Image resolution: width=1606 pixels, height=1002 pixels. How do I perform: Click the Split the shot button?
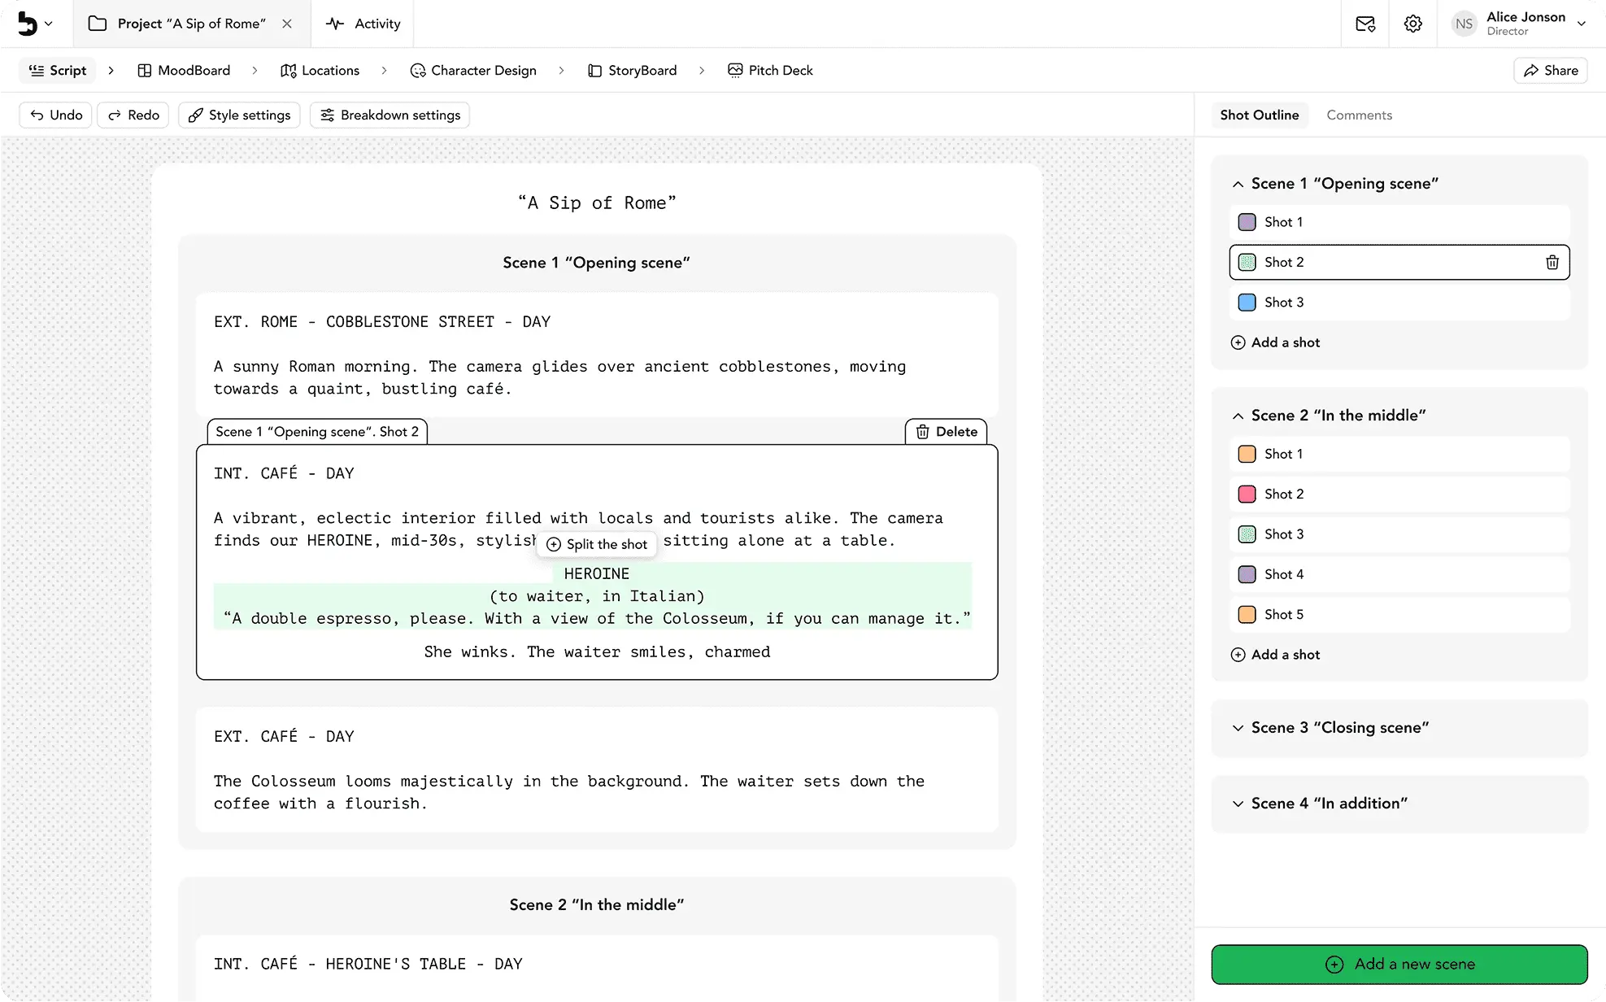597,544
